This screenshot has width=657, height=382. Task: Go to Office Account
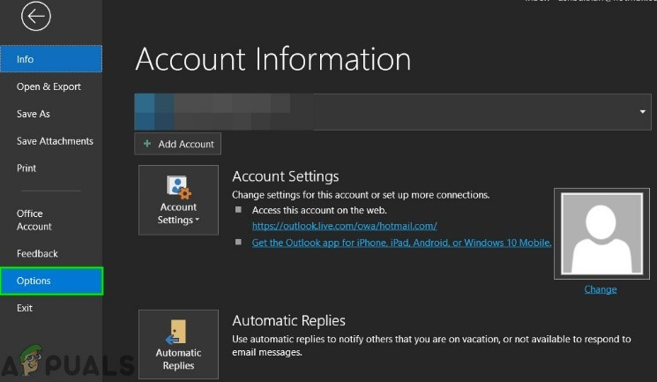pyautogui.click(x=34, y=220)
